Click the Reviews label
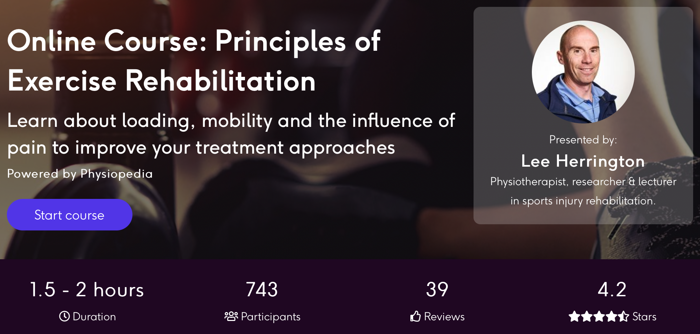 click(x=444, y=317)
